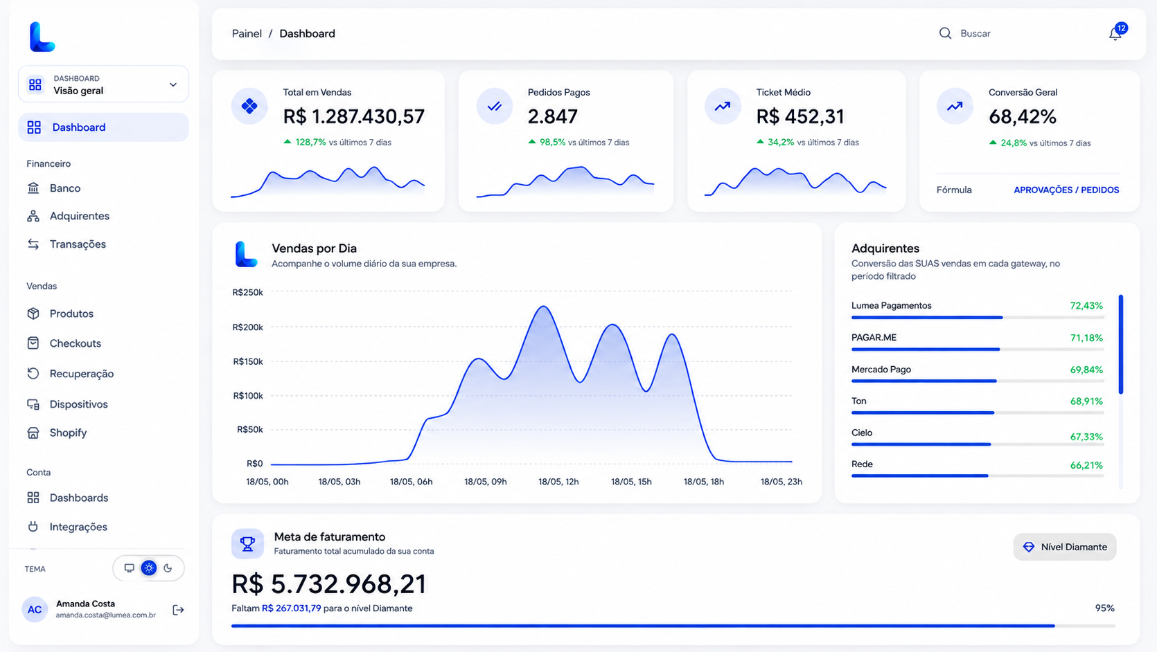Switch theme to system mode

tap(130, 568)
